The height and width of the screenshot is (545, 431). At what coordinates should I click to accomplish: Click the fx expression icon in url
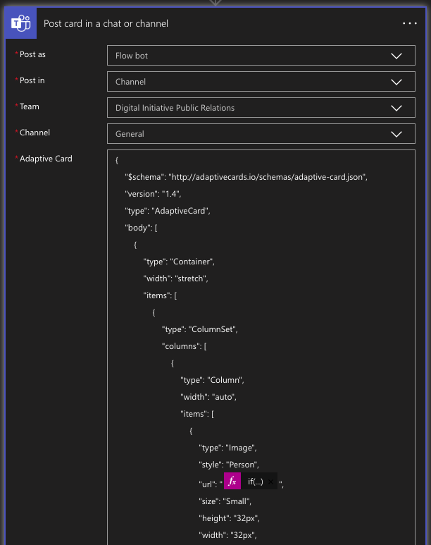[x=232, y=481]
